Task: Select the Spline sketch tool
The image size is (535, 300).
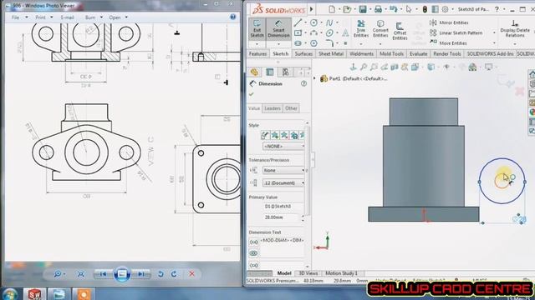Action: click(x=329, y=22)
